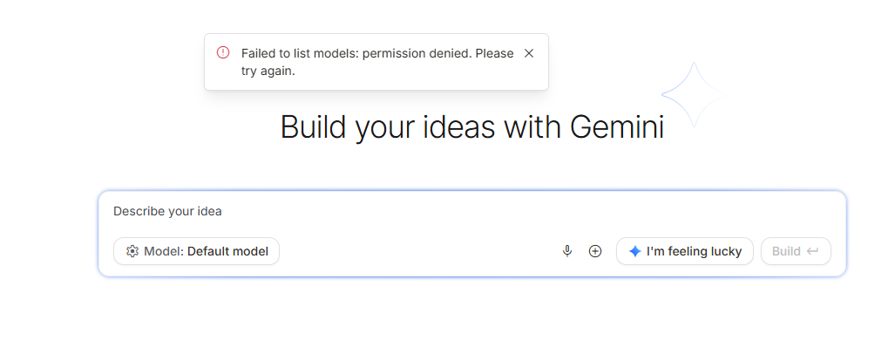Dismiss the failed to list models notification
Viewport: 888px width, 361px height.
tap(529, 53)
